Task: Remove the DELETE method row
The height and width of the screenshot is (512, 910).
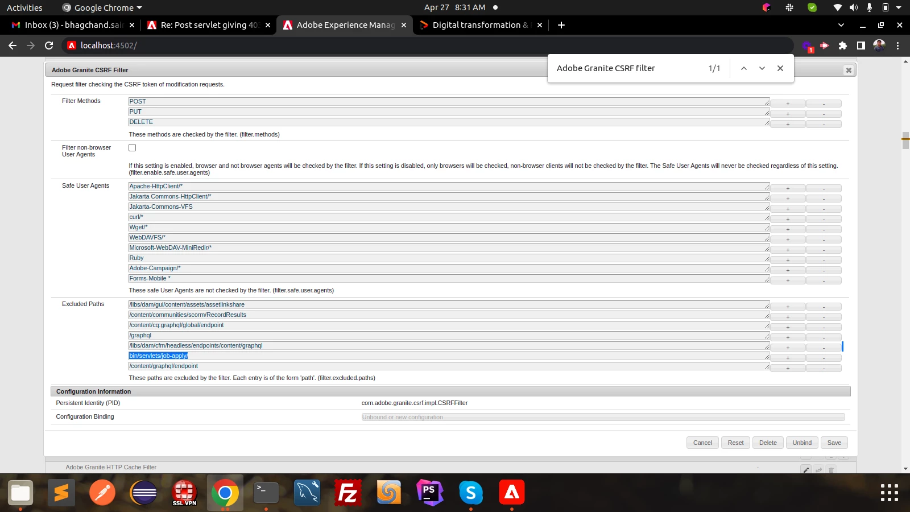Action: [824, 124]
